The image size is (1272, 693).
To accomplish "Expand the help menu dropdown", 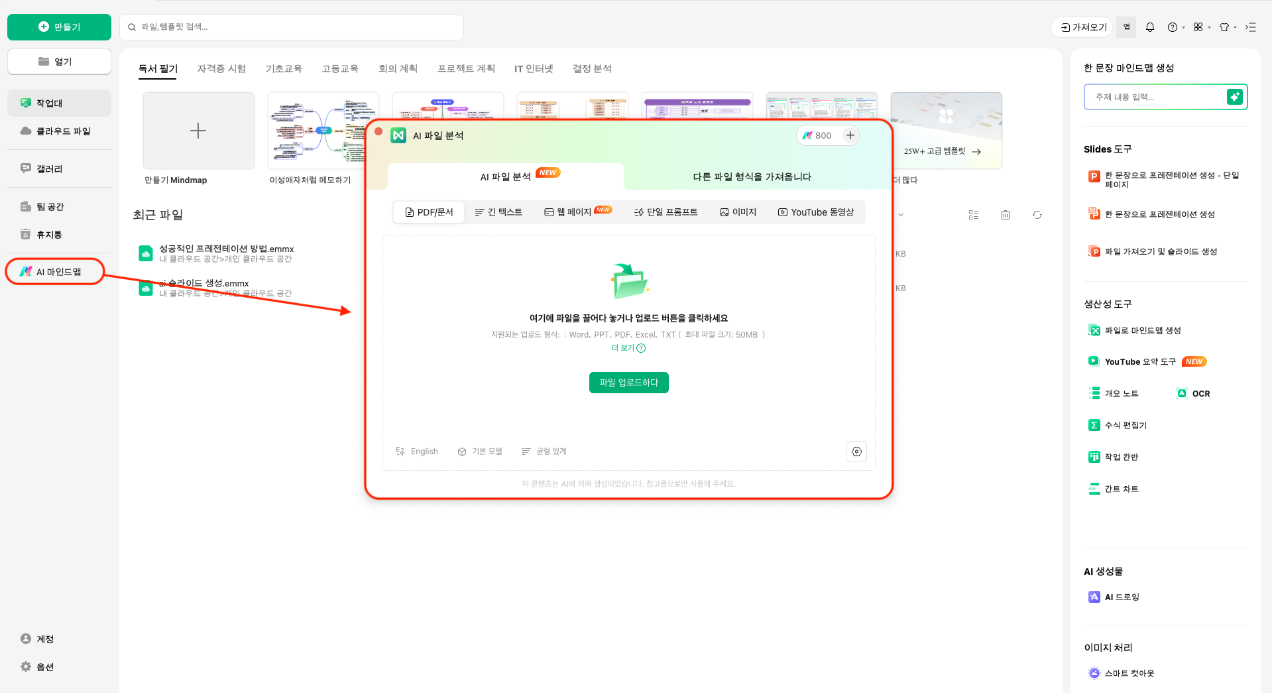I will point(1174,27).
